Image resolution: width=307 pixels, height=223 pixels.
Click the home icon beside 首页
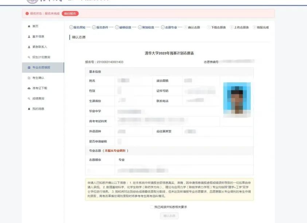coord(29,26)
